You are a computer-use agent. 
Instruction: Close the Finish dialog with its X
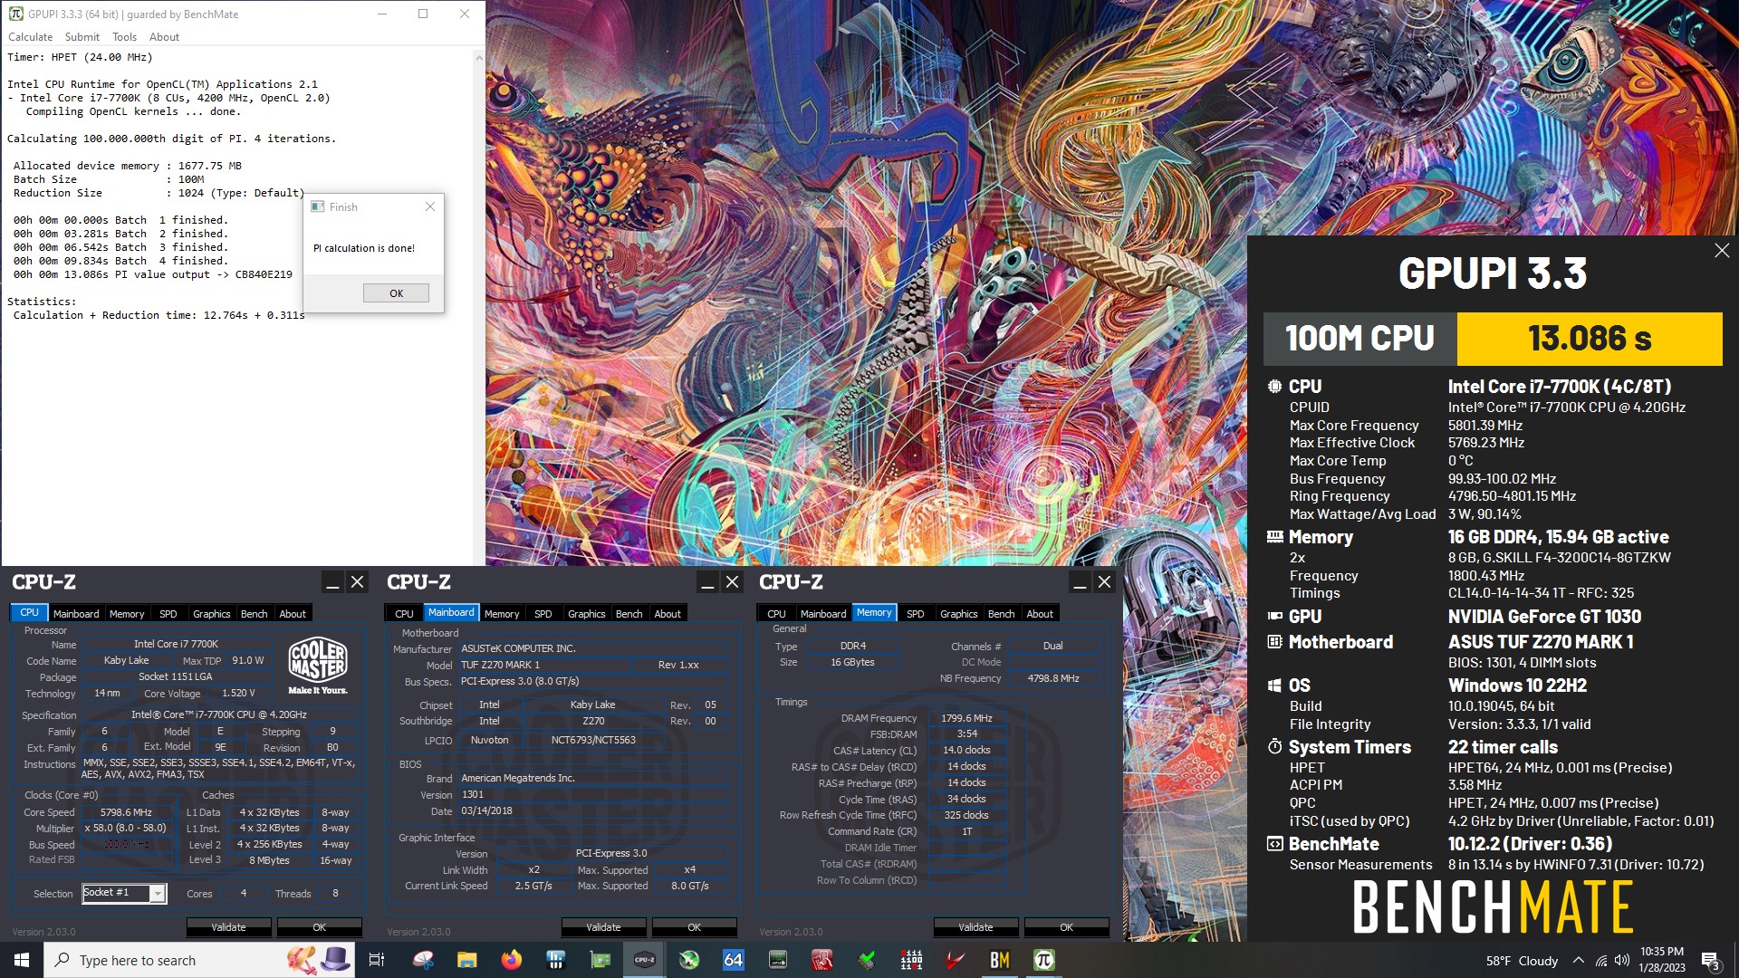point(430,206)
